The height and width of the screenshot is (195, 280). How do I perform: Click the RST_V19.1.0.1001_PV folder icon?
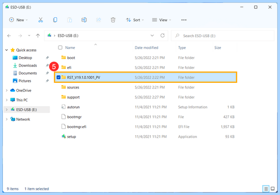click(x=63, y=77)
